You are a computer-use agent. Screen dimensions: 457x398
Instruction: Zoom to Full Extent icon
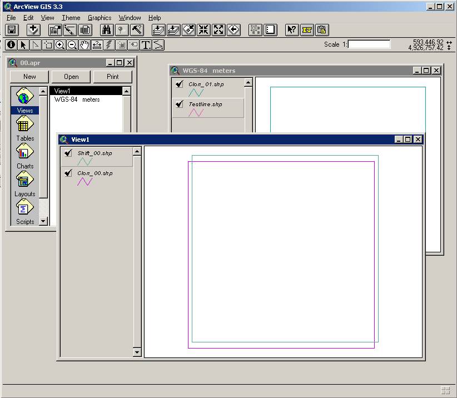click(158, 29)
